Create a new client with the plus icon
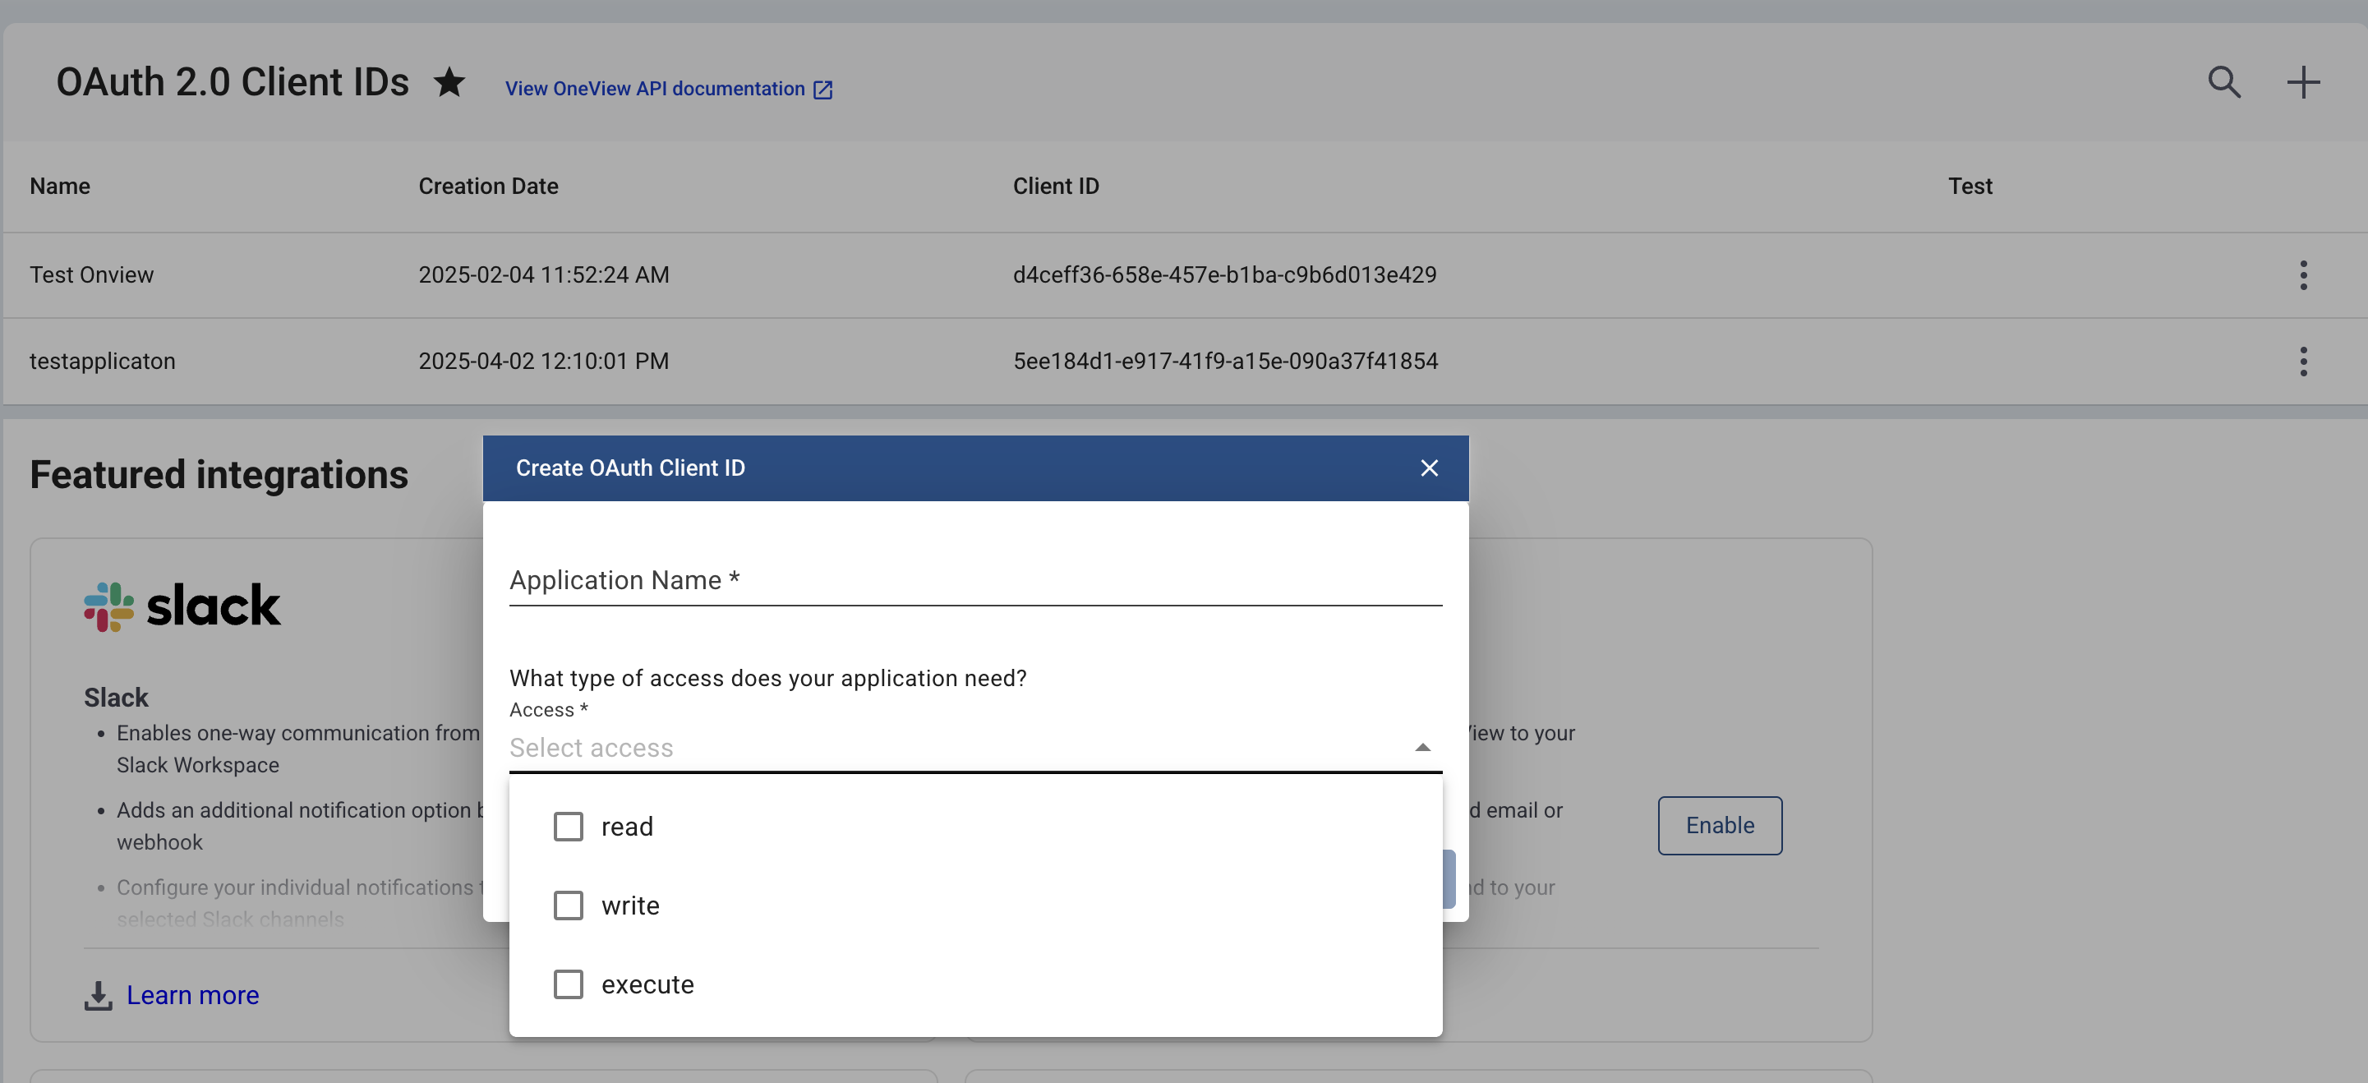 coord(2304,83)
